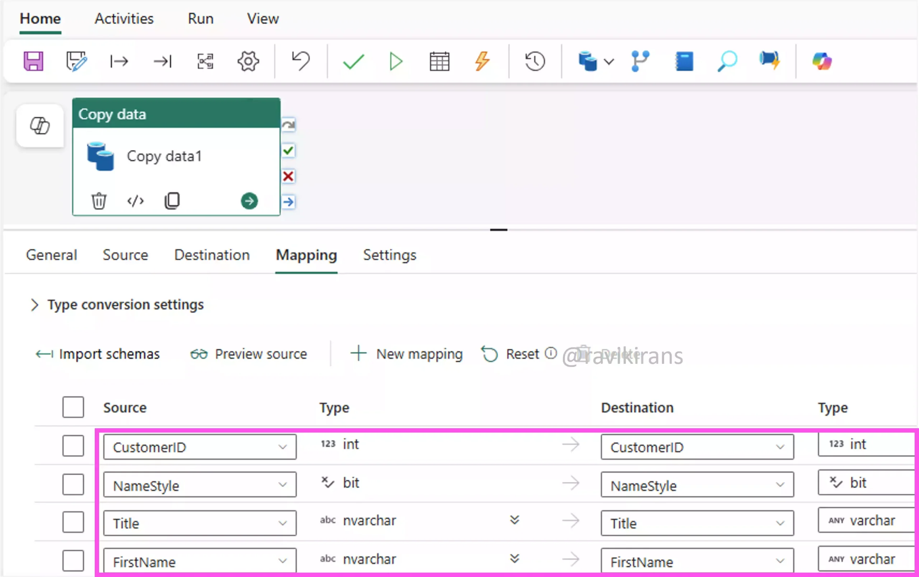Click the Save as (pencil) icon

(76, 61)
